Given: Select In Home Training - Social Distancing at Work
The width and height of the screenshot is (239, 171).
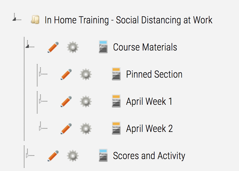Looking at the screenshot, I should (x=128, y=20).
